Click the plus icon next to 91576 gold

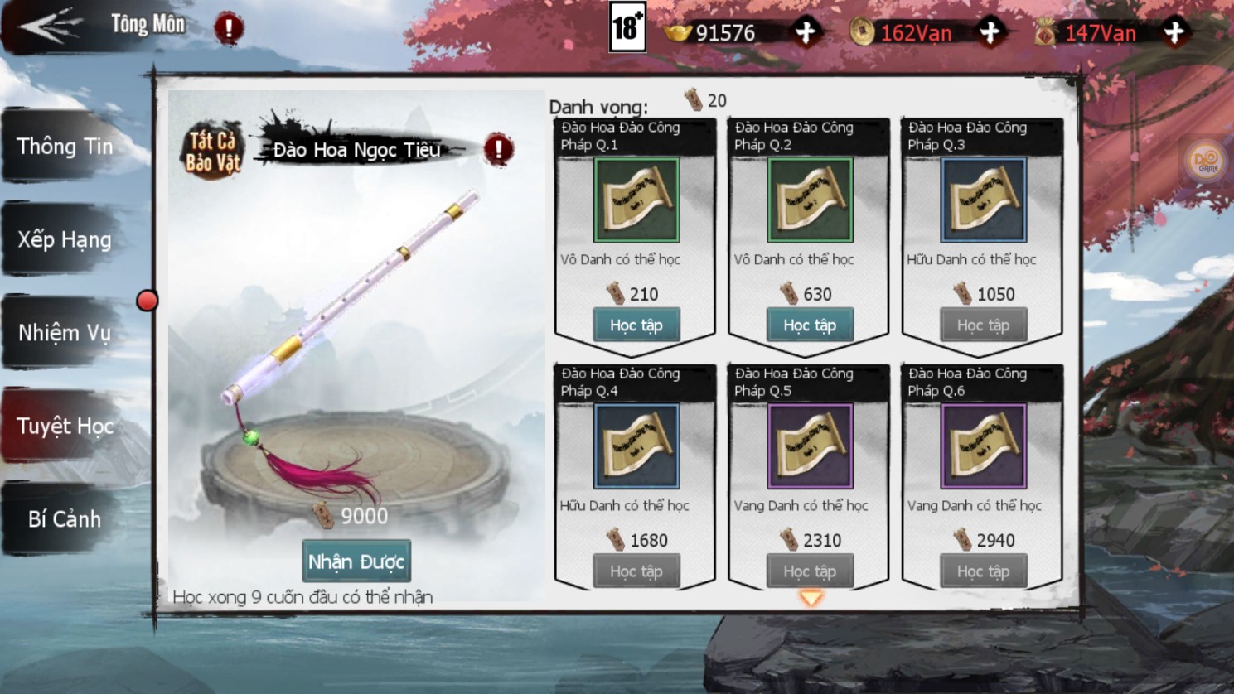pos(806,32)
